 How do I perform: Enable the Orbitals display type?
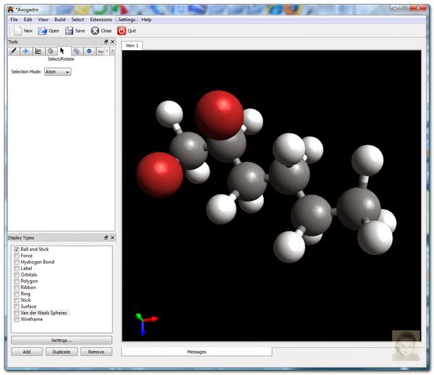click(16, 275)
